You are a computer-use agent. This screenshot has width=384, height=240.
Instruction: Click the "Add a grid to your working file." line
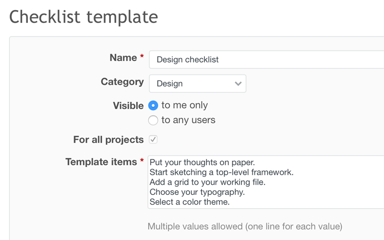tap(207, 182)
